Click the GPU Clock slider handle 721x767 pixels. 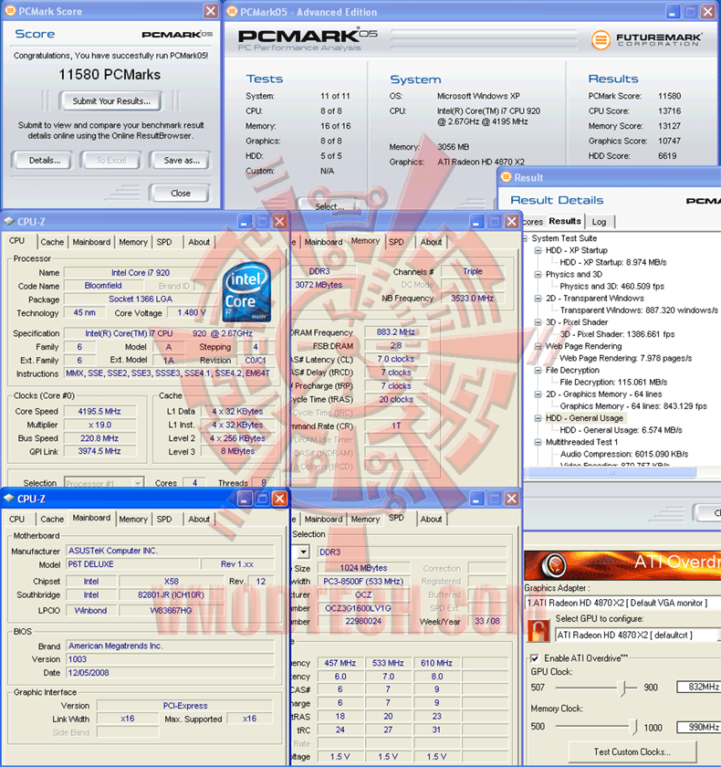click(x=623, y=688)
